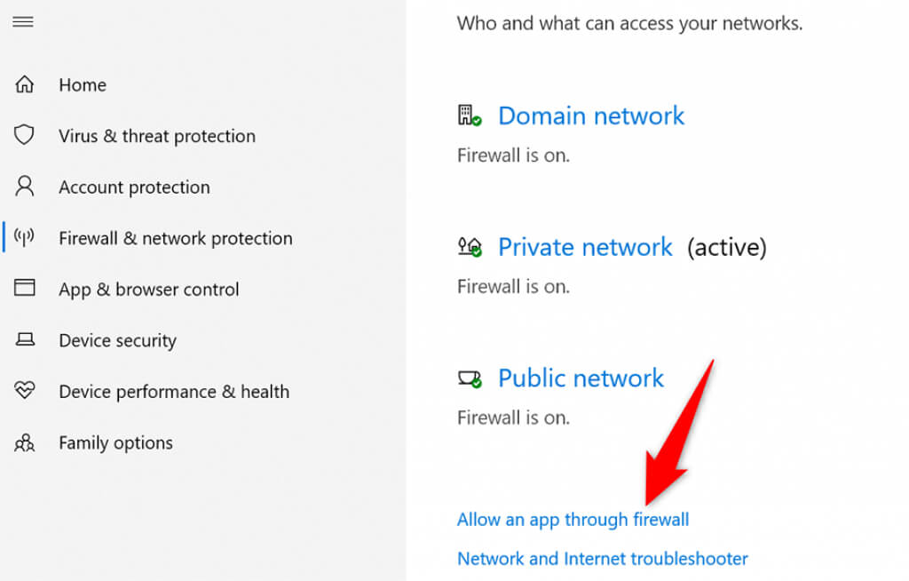The image size is (909, 581).
Task: Click the Firewall antenna signal icon
Action: point(25,238)
